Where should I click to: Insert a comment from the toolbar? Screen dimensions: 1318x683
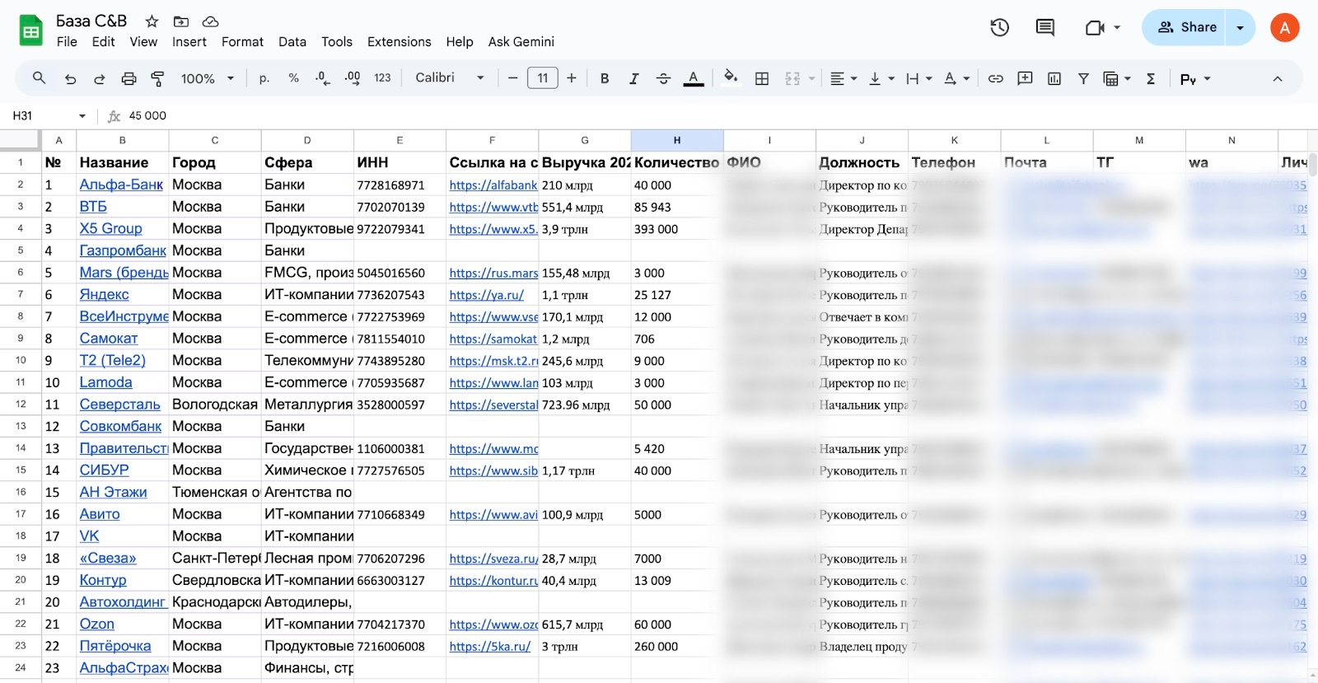[x=1025, y=78]
